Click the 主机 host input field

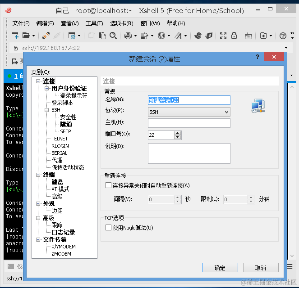pyautogui.click(x=189, y=123)
